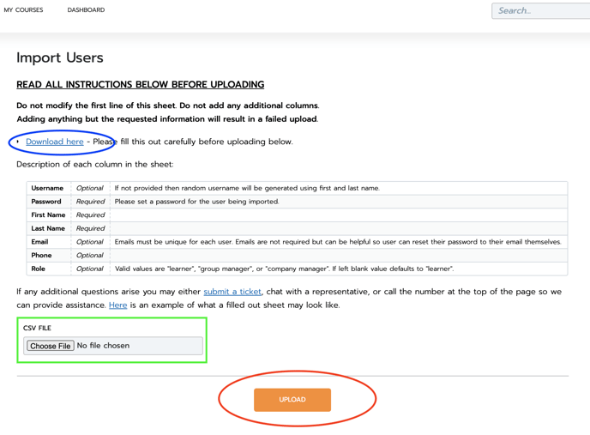Open the Here example sheet link
590x435 pixels.
pyautogui.click(x=117, y=305)
